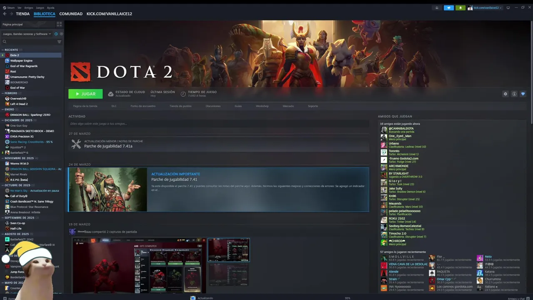Toggle the ready-to-play filter icon
Viewport: 533px width, 300px height.
(61, 34)
